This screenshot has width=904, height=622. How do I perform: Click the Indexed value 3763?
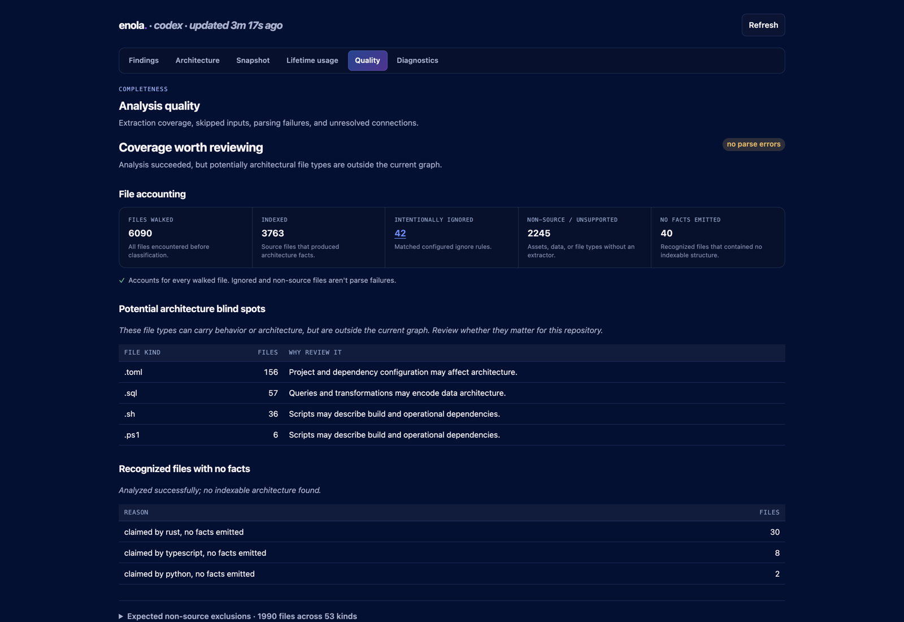click(272, 233)
